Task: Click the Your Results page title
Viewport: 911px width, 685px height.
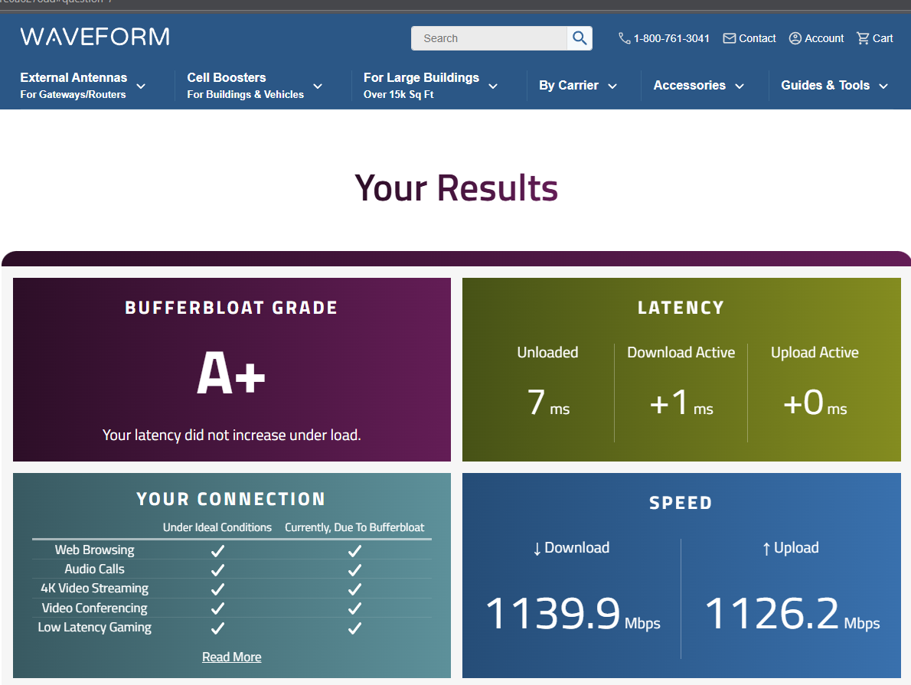Action: click(456, 188)
